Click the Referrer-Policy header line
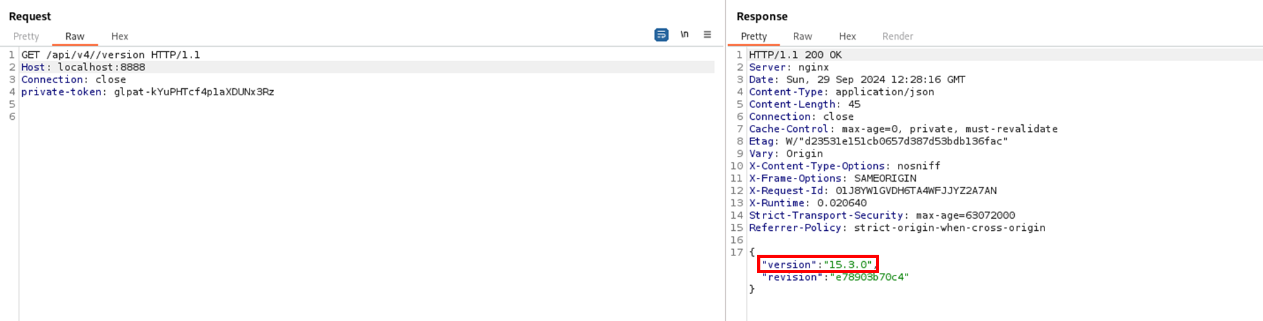 click(897, 228)
